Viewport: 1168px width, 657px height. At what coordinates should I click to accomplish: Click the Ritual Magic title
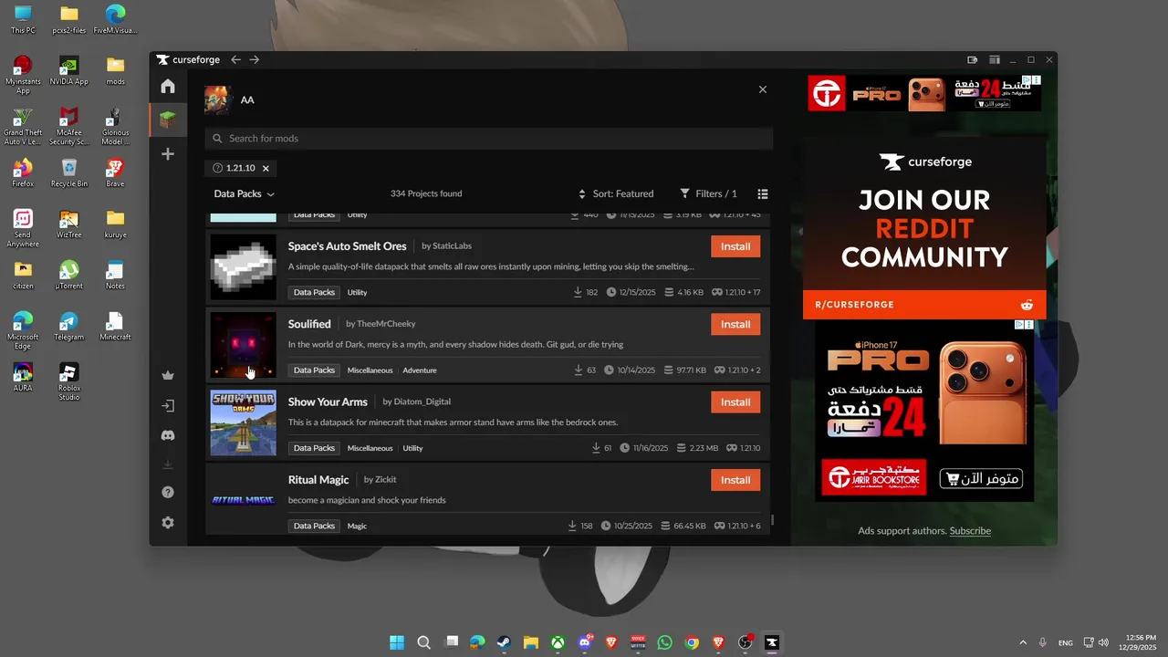(318, 480)
